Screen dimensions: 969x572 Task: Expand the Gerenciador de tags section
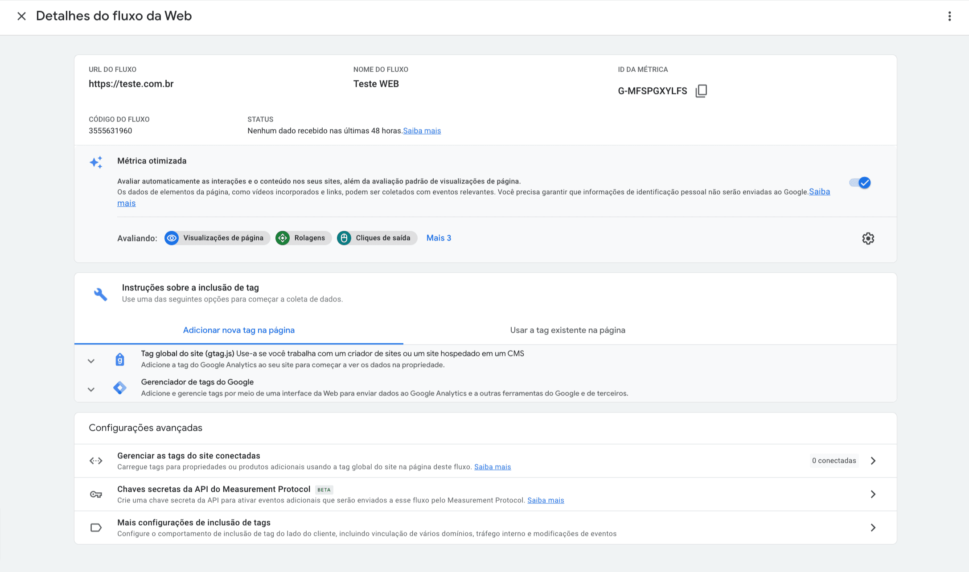[91, 389]
